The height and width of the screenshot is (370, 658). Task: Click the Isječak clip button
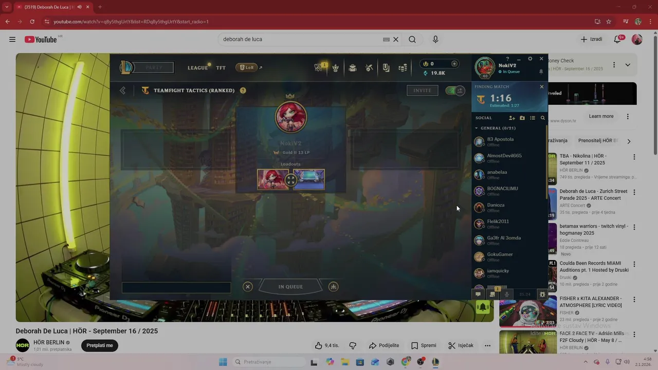click(x=461, y=345)
